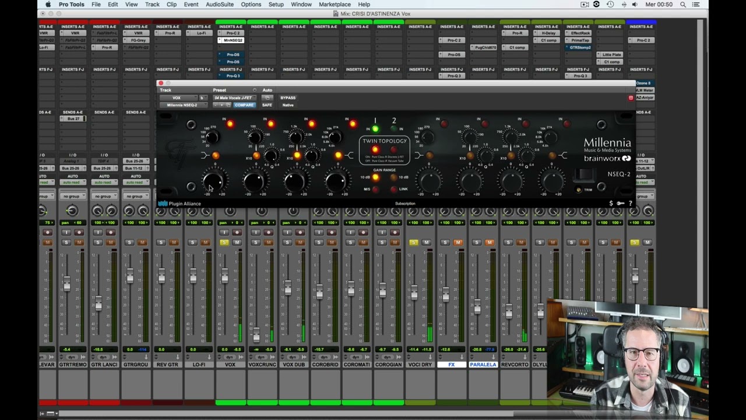
Task: Click the TRIM knob
Action: click(x=579, y=190)
